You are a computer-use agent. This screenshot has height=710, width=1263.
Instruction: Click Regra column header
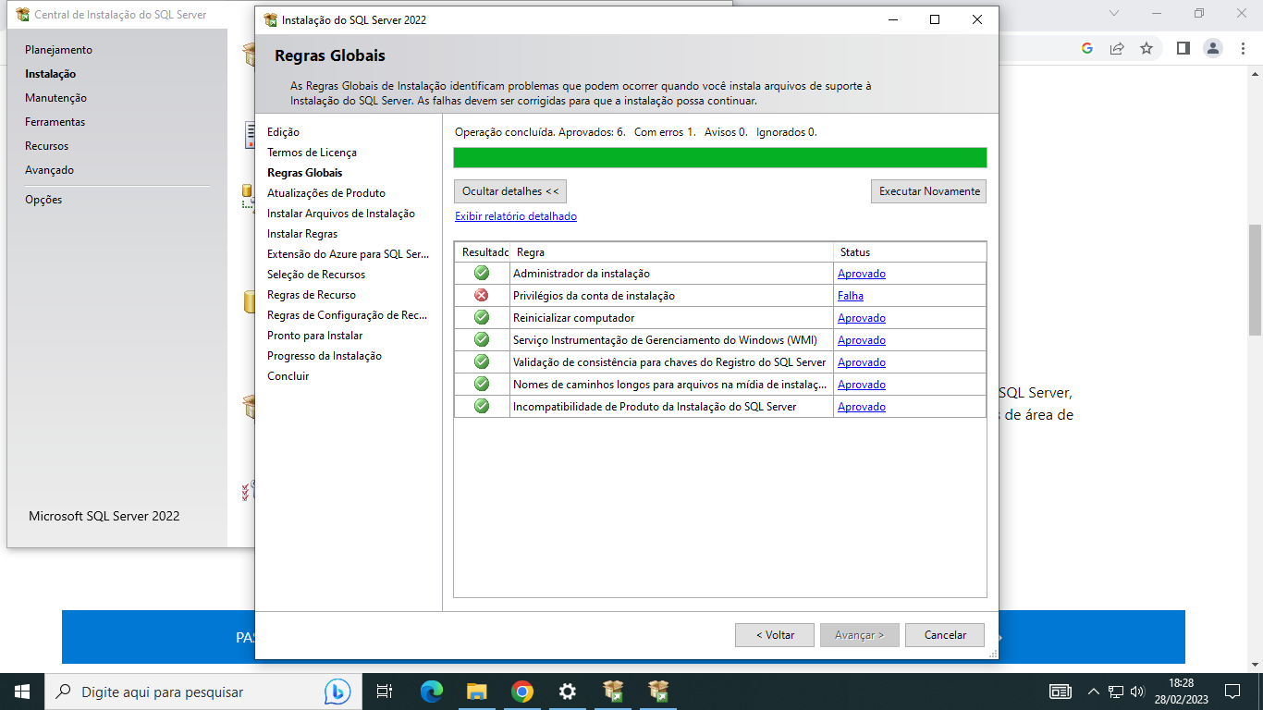(672, 252)
